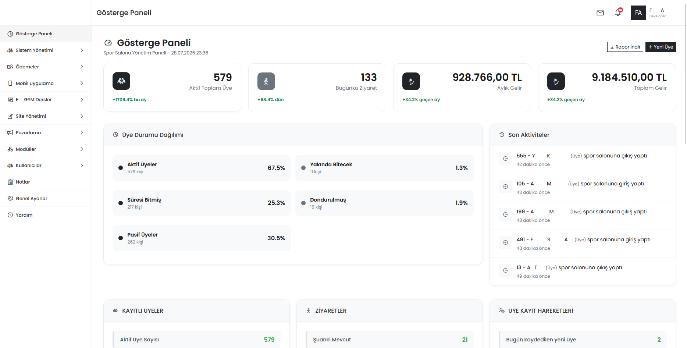Click Aktif Toplam Üye group icon
687x348 pixels.
pos(121,81)
